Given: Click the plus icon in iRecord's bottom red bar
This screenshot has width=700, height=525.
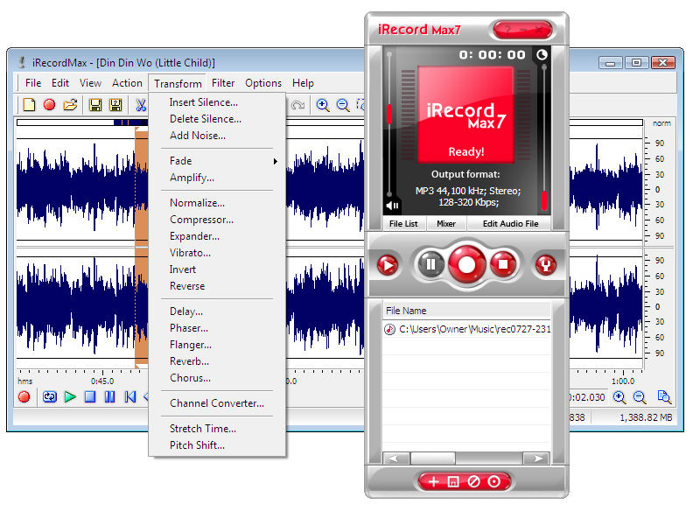Looking at the screenshot, I should [433, 482].
